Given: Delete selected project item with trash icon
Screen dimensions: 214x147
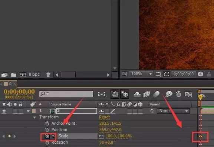Looking at the screenshot, I should 48,75.
